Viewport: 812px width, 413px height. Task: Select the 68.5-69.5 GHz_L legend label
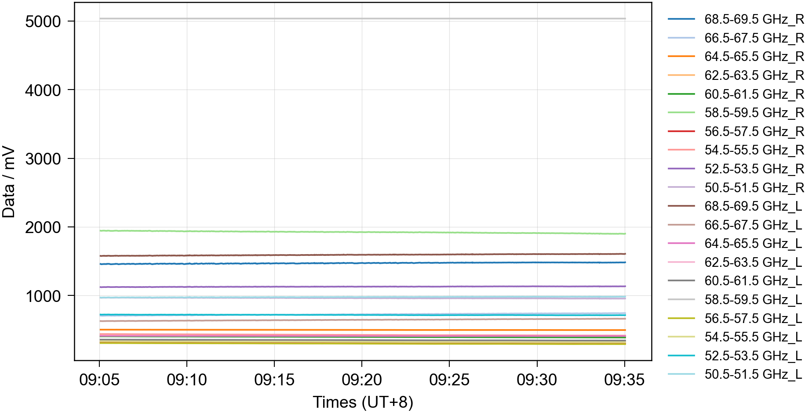tap(753, 206)
